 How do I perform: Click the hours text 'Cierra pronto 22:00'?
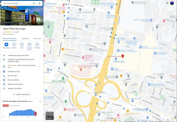pyautogui.click(x=14, y=65)
